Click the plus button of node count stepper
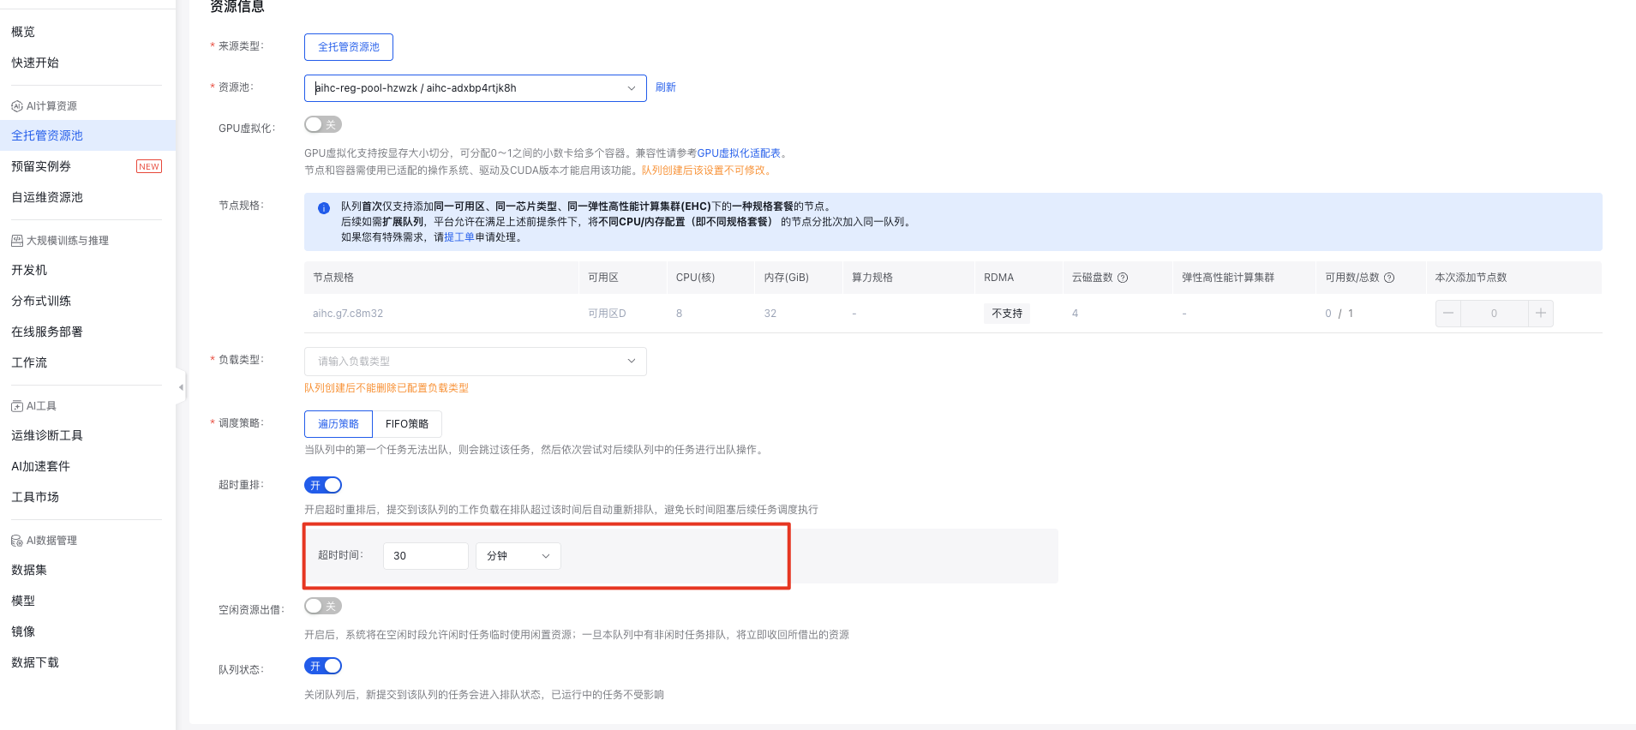The width and height of the screenshot is (1636, 730). pyautogui.click(x=1540, y=314)
